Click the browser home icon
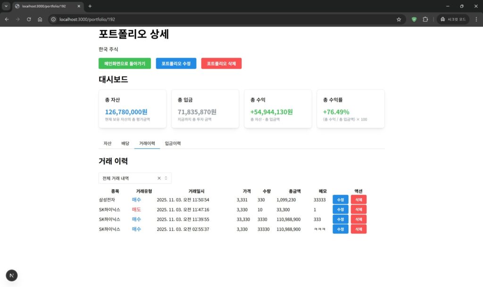Image resolution: width=483 pixels, height=287 pixels. (40, 19)
